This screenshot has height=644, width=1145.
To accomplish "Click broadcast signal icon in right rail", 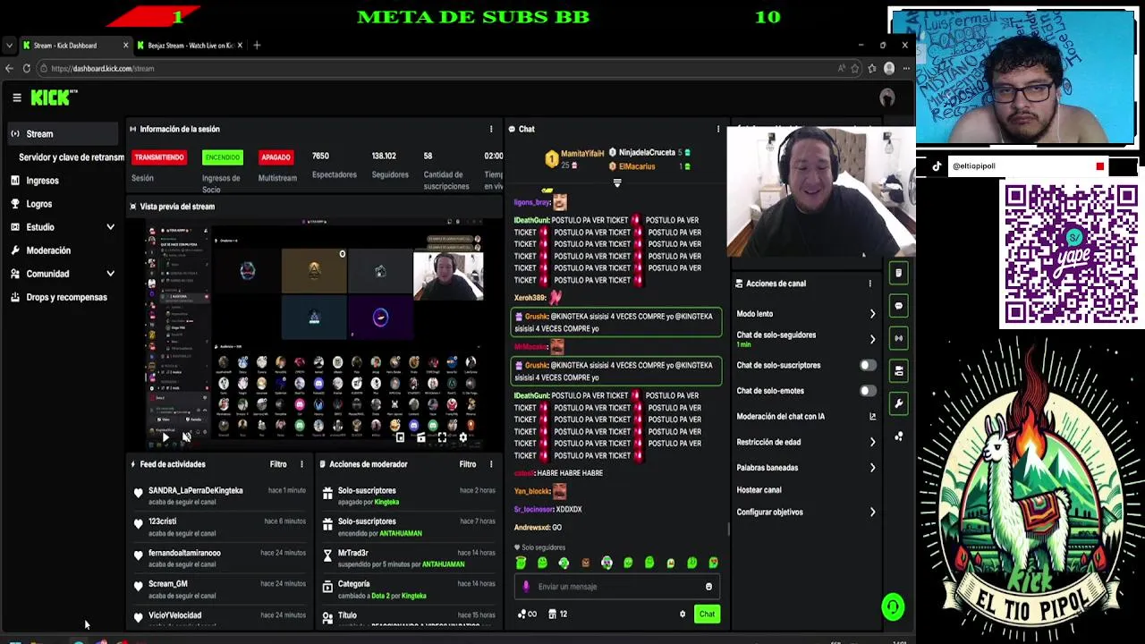I will pos(899,338).
